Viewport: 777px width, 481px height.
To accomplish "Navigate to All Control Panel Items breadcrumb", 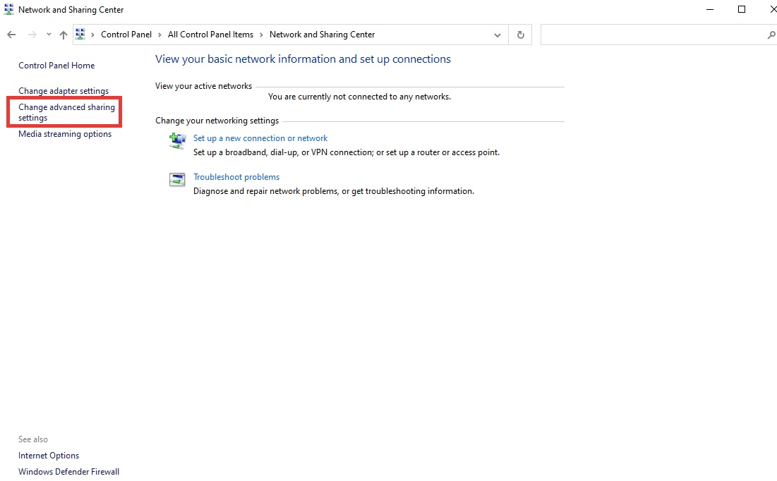I will [210, 35].
